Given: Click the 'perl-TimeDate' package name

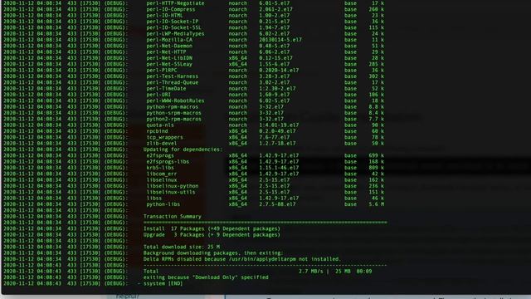Looking at the screenshot, I should 166,89.
